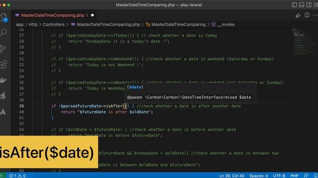The width and height of the screenshot is (318, 178).
Task: Click line number 31 in gutter
Action: (x=21, y=59)
